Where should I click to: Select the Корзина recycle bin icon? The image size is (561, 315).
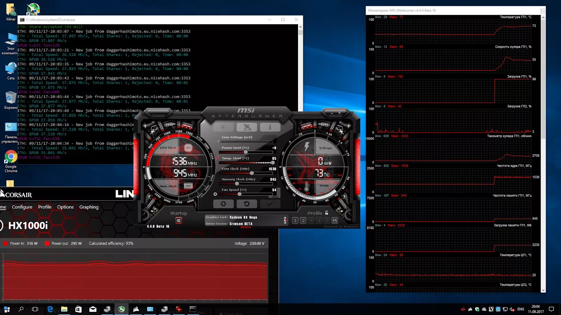point(11,100)
